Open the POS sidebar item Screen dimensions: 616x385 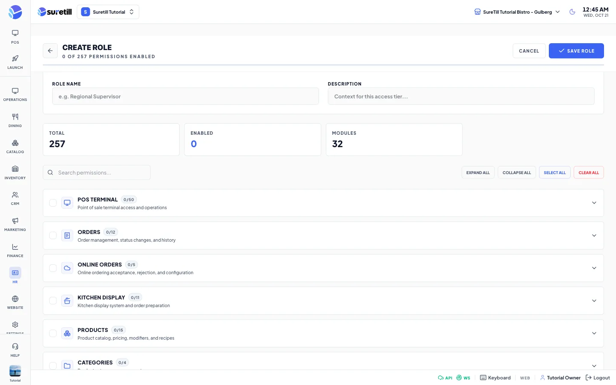[x=15, y=37]
